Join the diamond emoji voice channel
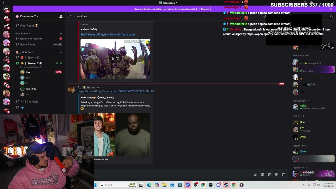Viewport: 336px width, 189px height. pos(39,108)
